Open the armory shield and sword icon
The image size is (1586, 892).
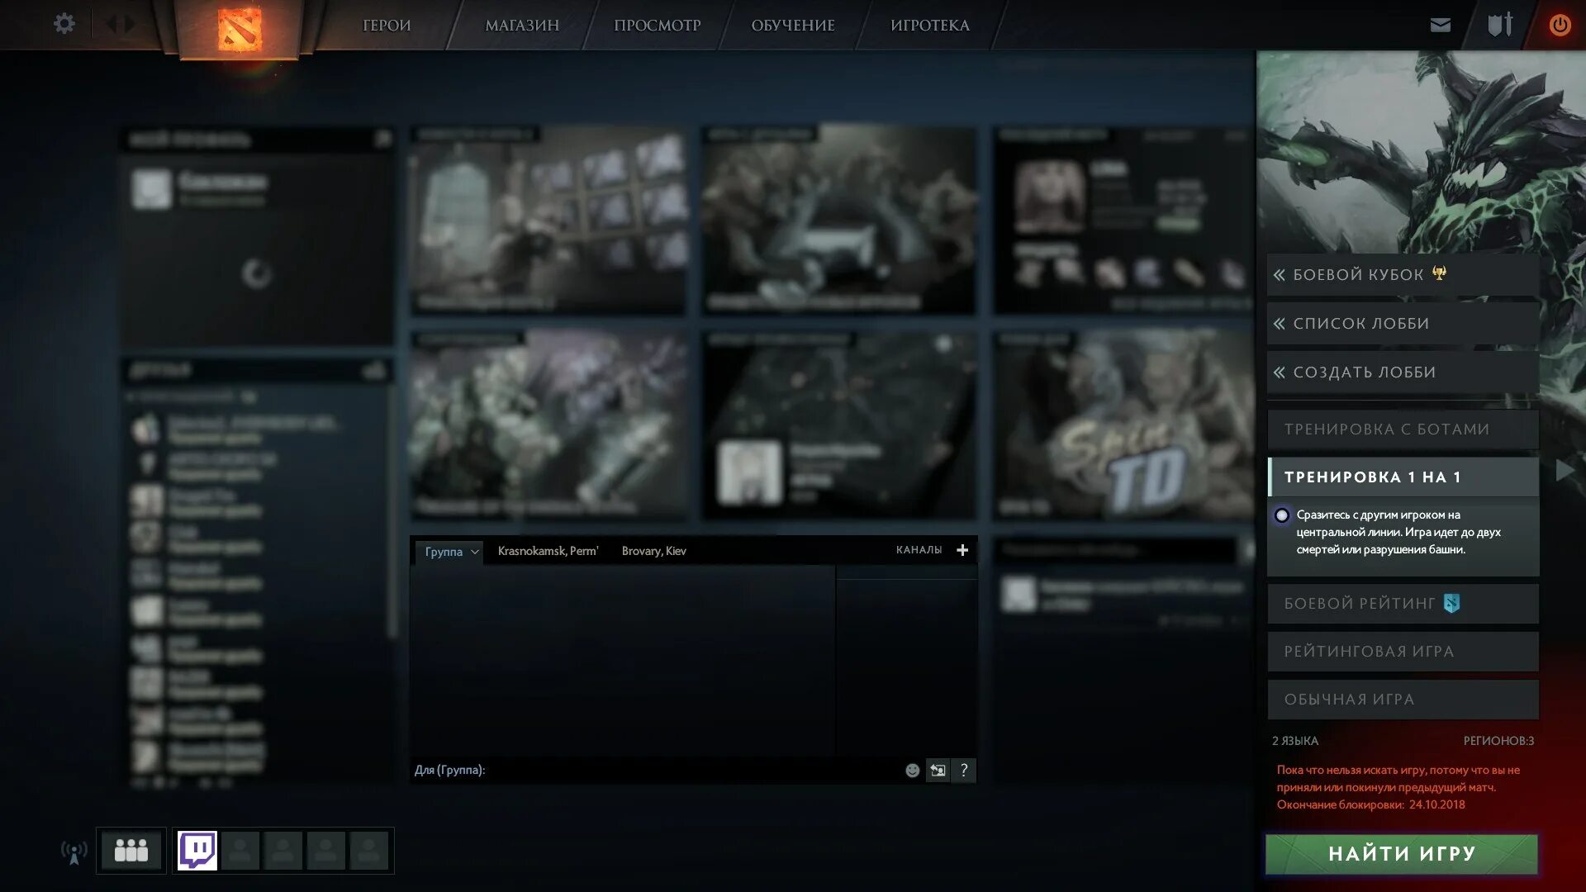(x=1499, y=25)
